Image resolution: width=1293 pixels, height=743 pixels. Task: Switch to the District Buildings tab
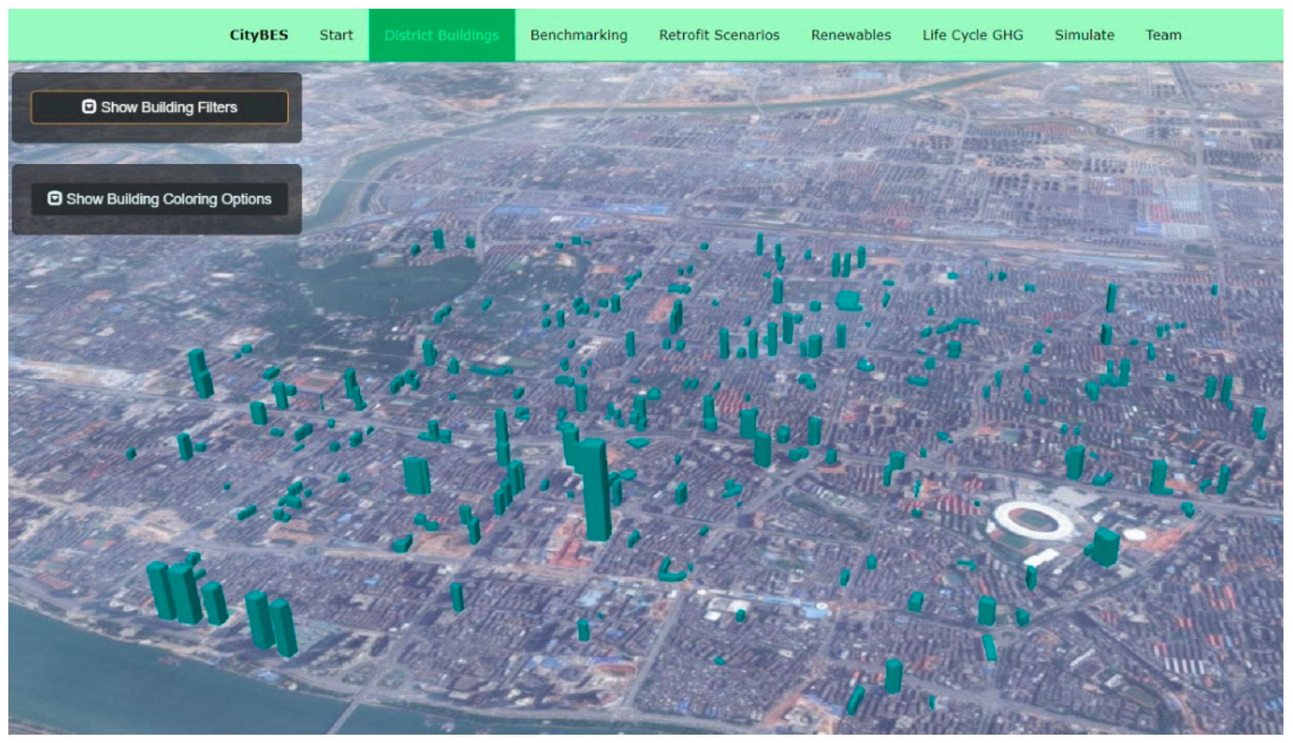tap(441, 35)
